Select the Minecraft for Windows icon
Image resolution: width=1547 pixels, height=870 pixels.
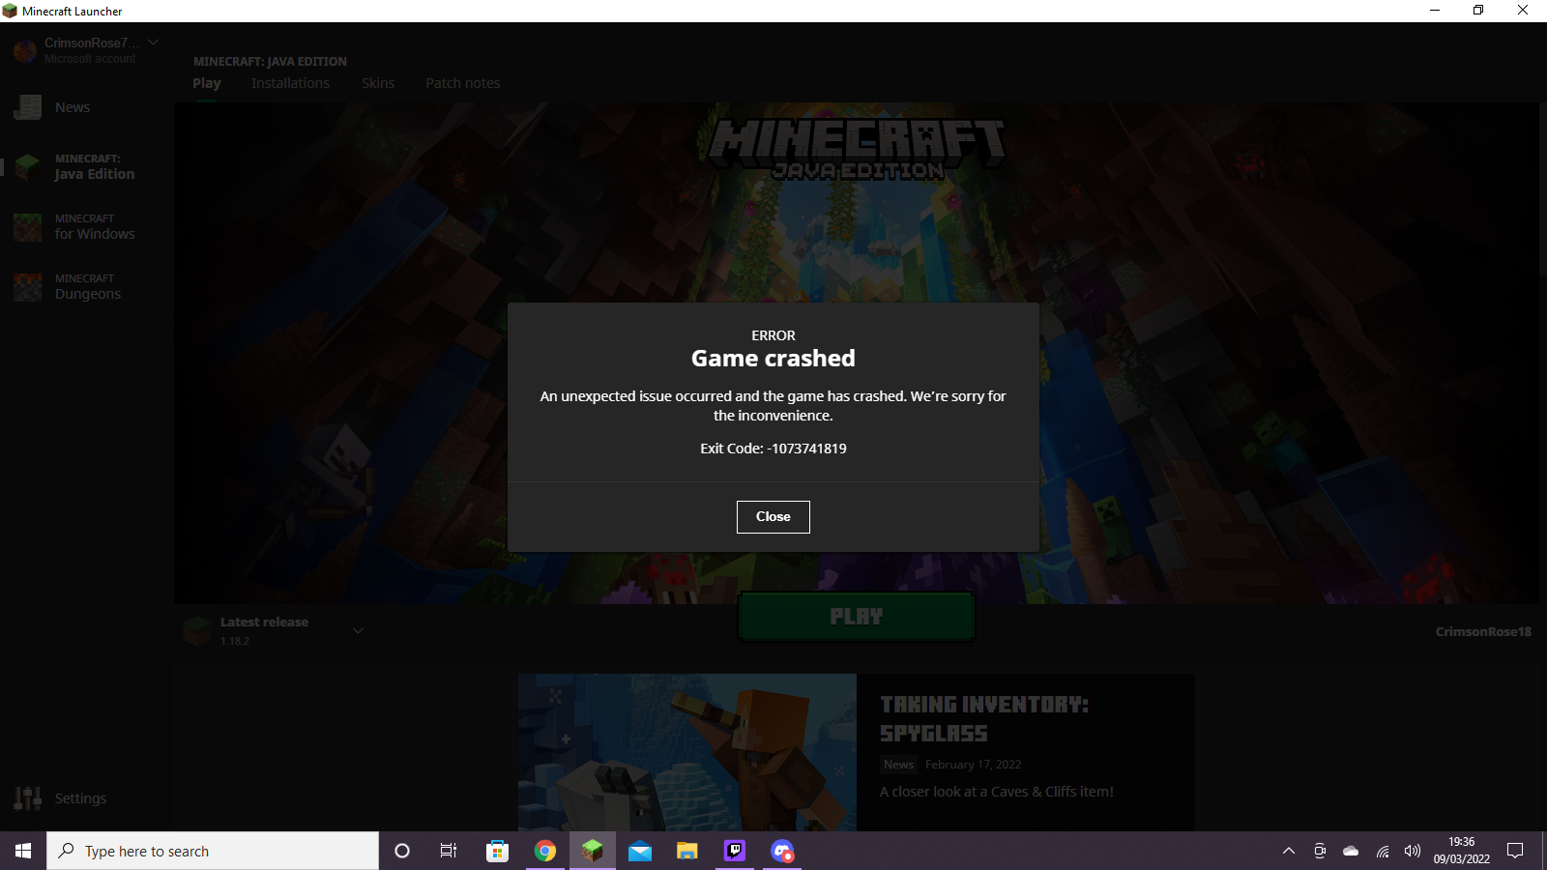point(28,227)
